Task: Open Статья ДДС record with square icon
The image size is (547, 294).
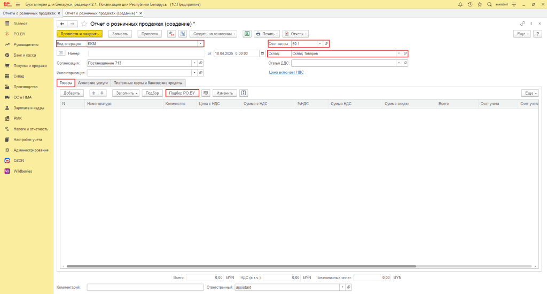Action: (x=405, y=63)
